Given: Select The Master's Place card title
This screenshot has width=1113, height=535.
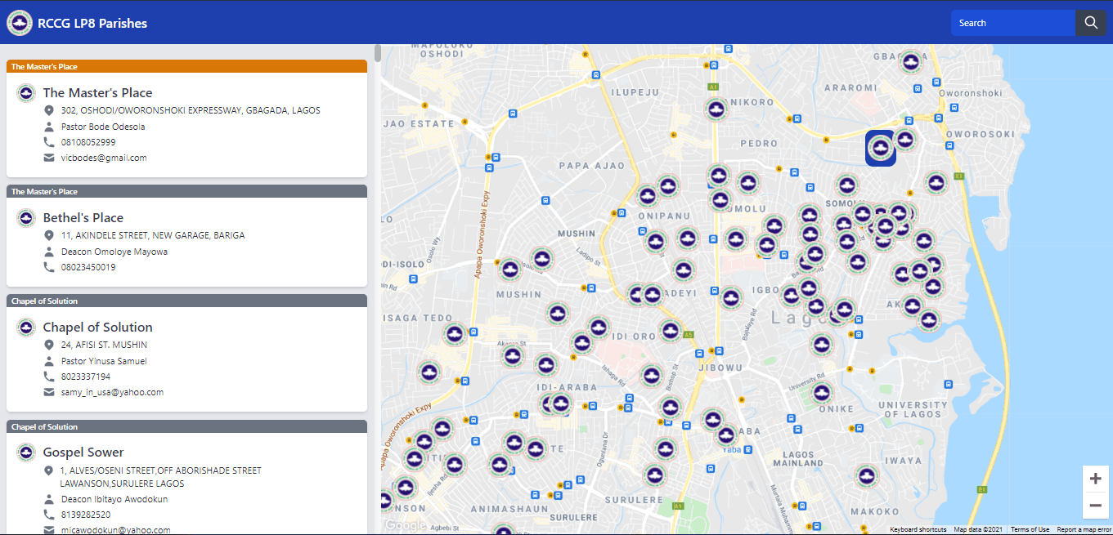Looking at the screenshot, I should pyautogui.click(x=97, y=93).
